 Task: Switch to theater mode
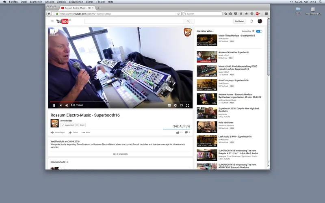[181, 106]
